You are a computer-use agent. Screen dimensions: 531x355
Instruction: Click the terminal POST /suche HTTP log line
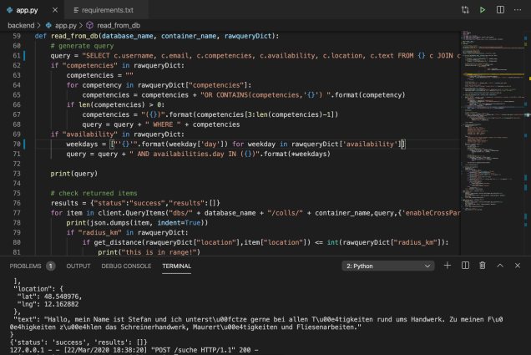tap(134, 350)
